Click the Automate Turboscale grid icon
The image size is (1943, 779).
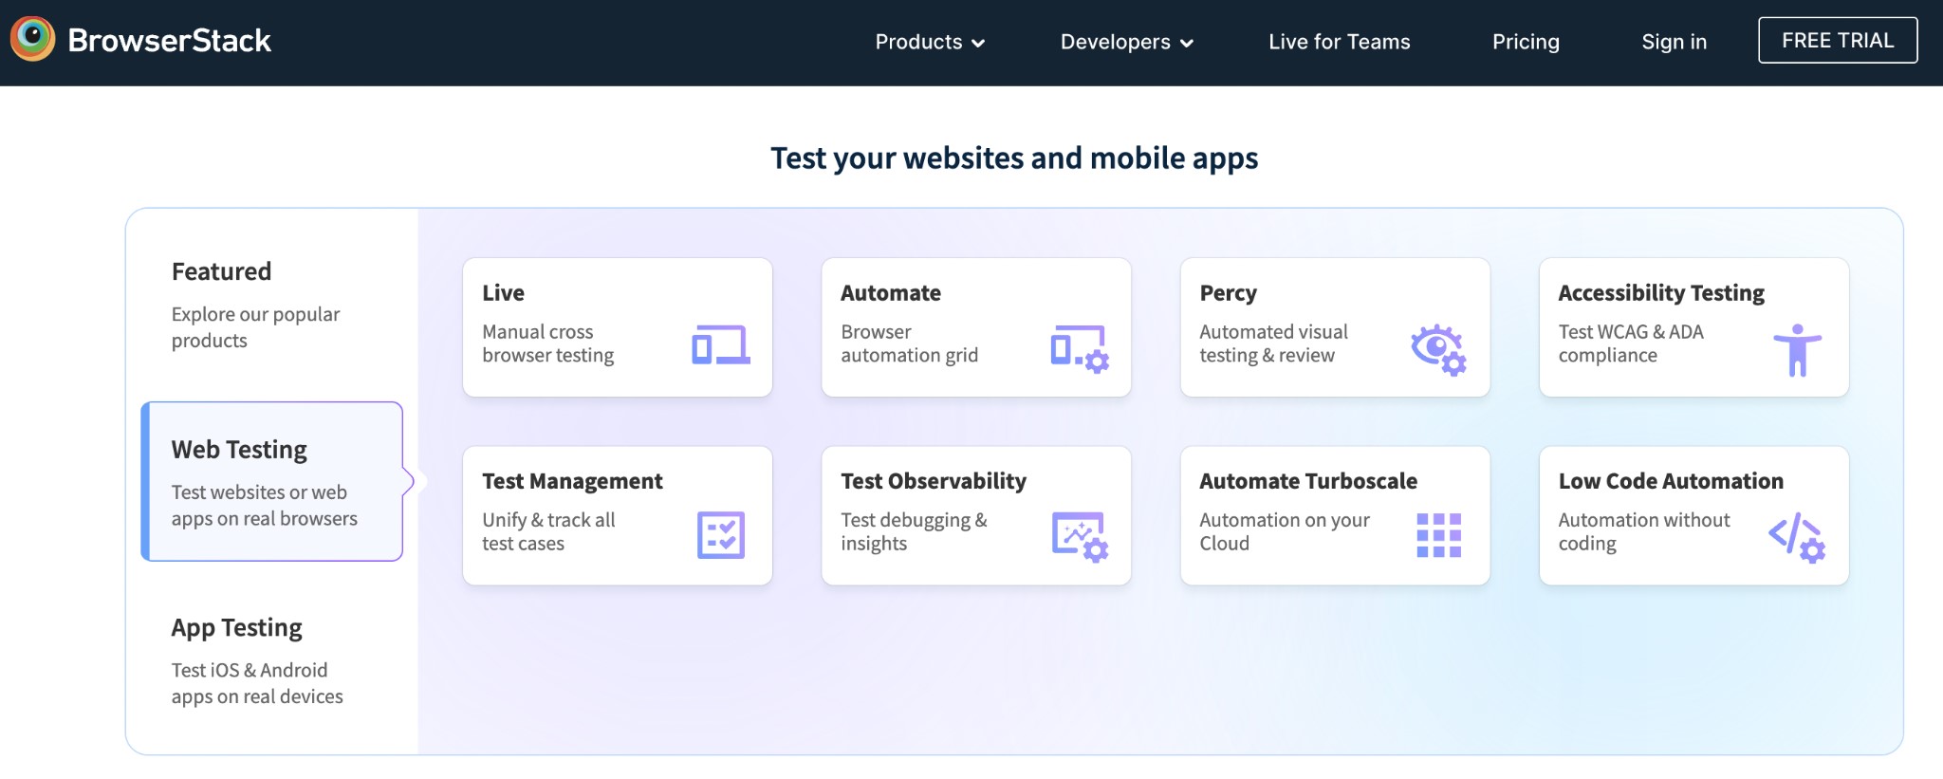(1438, 535)
